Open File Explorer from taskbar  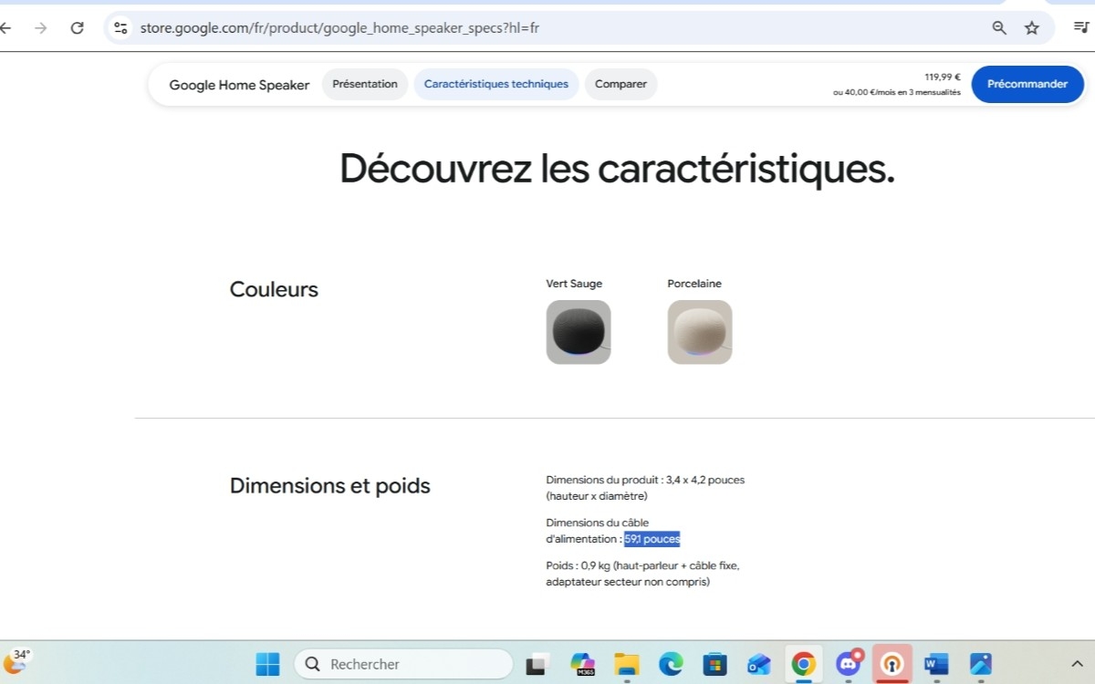(x=626, y=664)
